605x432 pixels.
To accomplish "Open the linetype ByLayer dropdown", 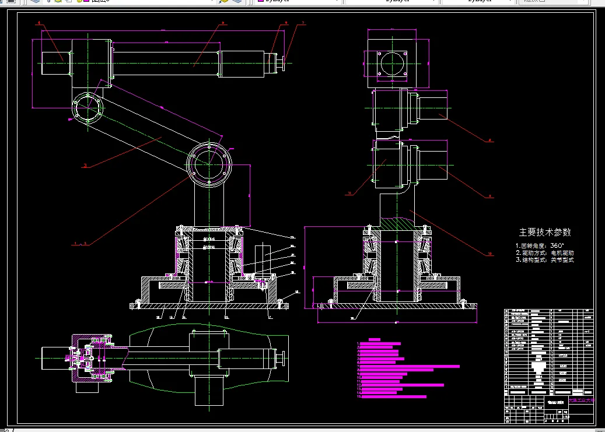I will (x=392, y=2).
